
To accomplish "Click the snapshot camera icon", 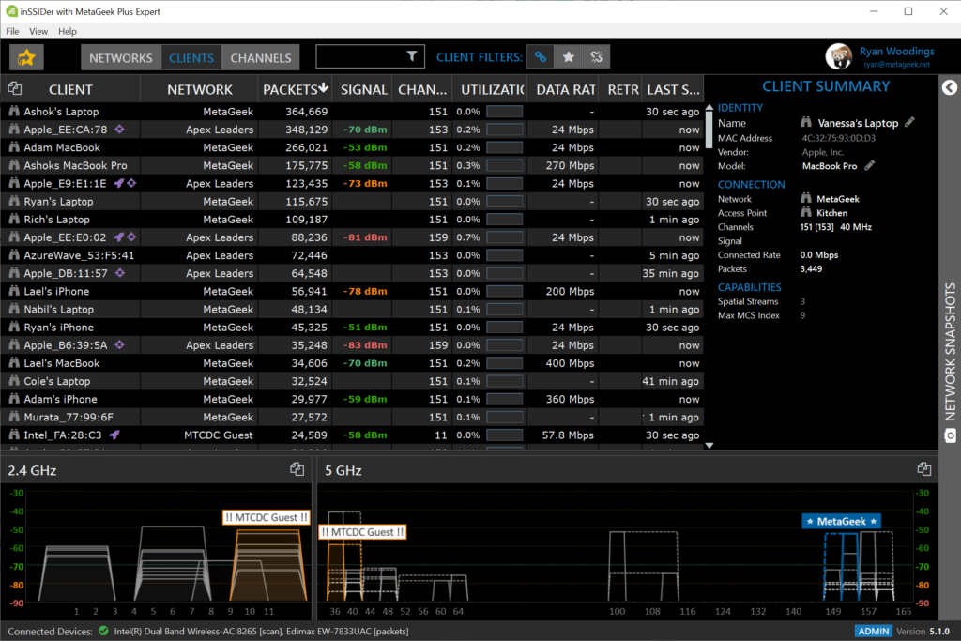I will [950, 435].
